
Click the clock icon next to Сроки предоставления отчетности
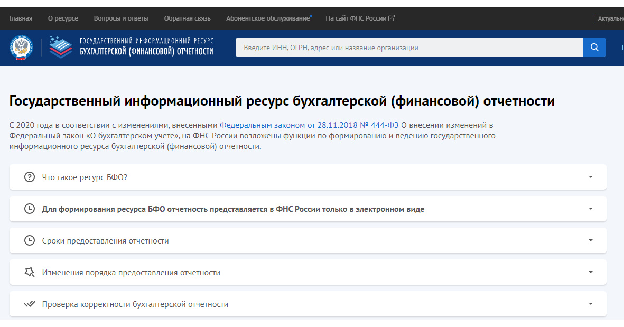click(30, 241)
